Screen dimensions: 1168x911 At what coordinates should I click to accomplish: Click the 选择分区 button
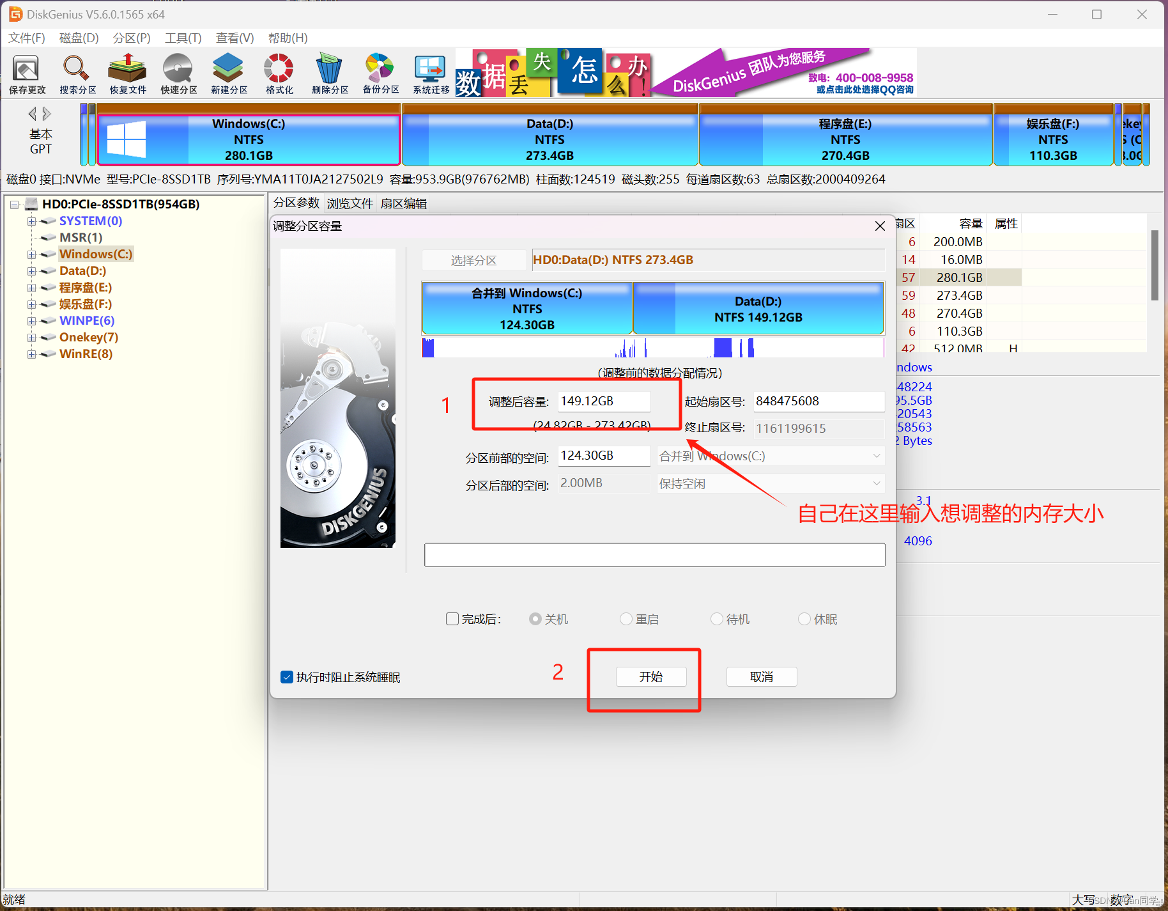tap(474, 260)
